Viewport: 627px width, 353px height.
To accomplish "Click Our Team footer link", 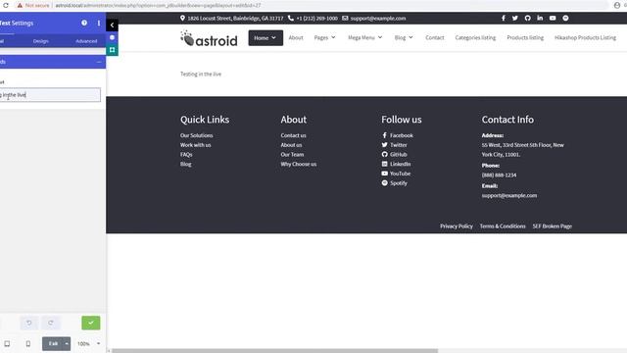I will point(292,155).
